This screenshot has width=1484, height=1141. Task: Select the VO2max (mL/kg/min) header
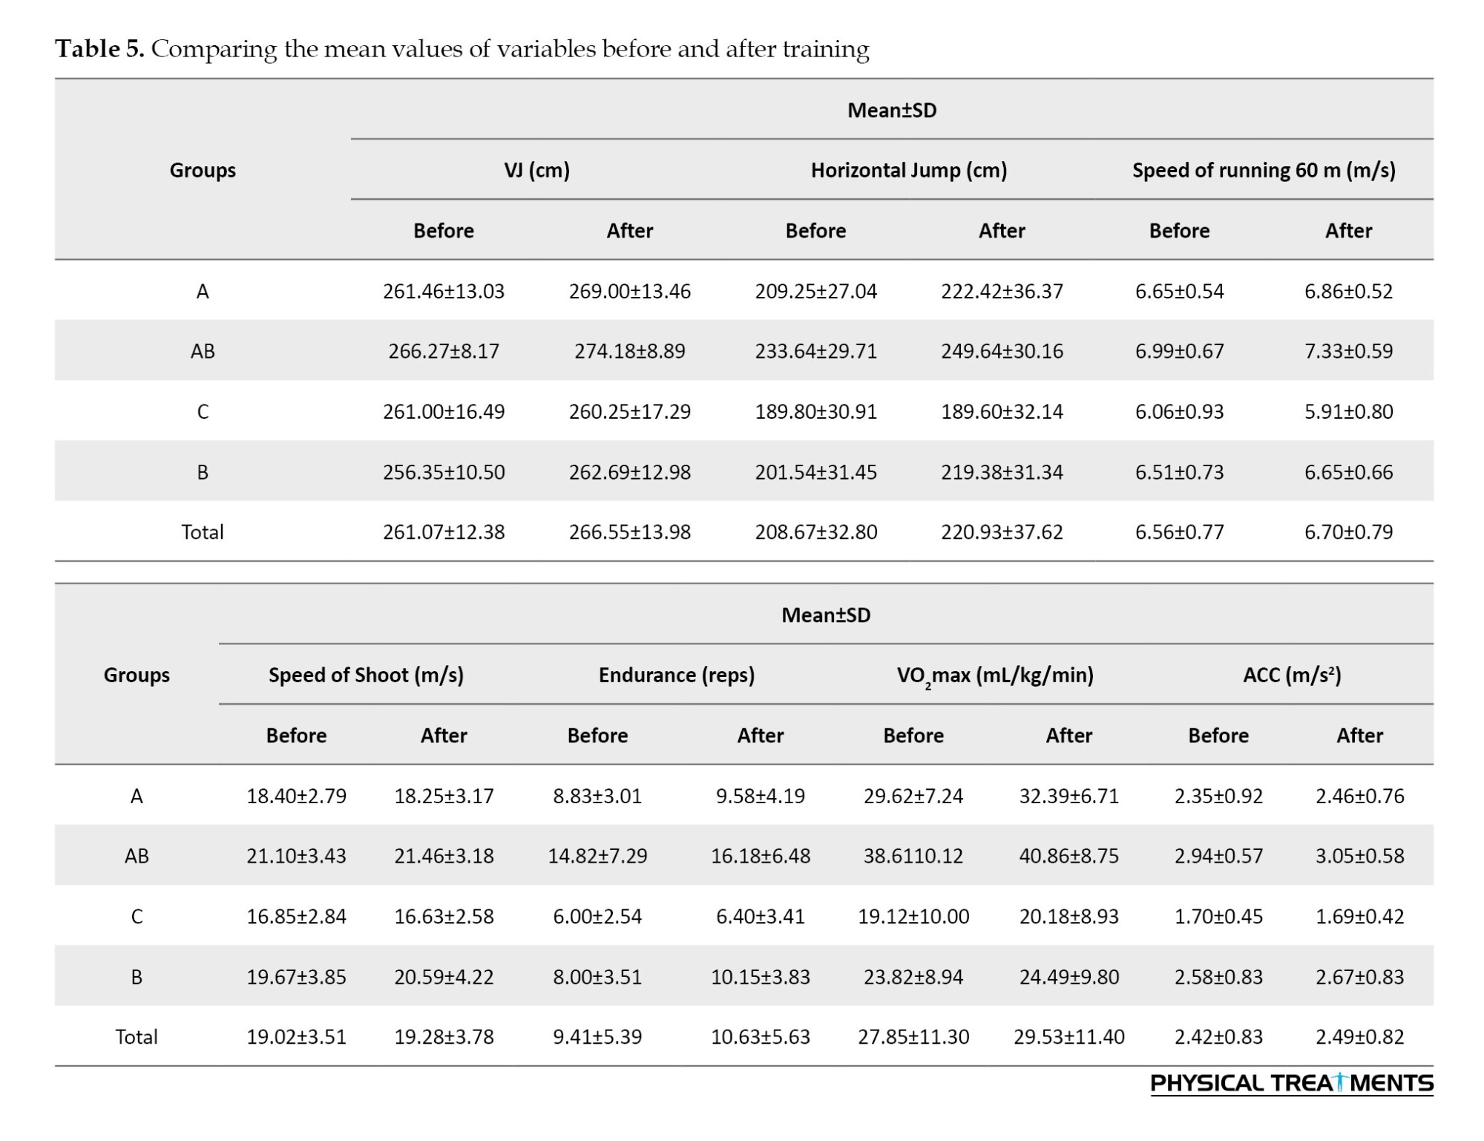pos(994,675)
